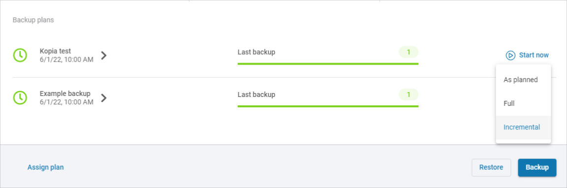Click the Restore button
The height and width of the screenshot is (188, 567).
[x=491, y=167]
